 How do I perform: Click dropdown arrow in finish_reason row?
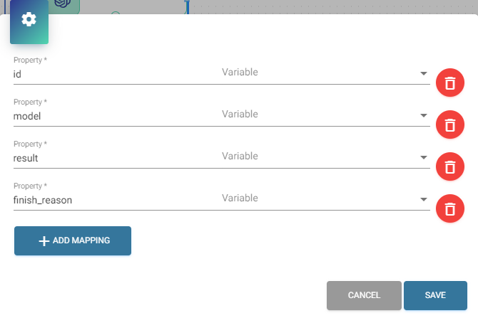(x=423, y=199)
